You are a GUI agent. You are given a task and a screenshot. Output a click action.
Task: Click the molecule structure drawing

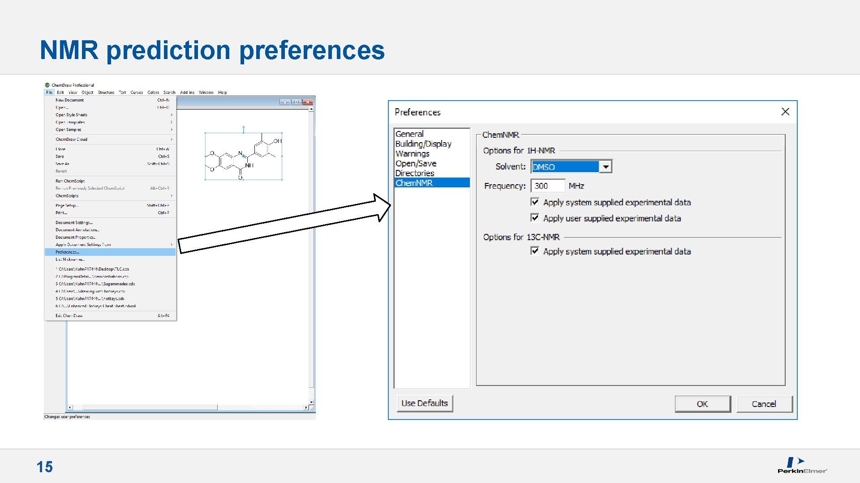point(243,157)
